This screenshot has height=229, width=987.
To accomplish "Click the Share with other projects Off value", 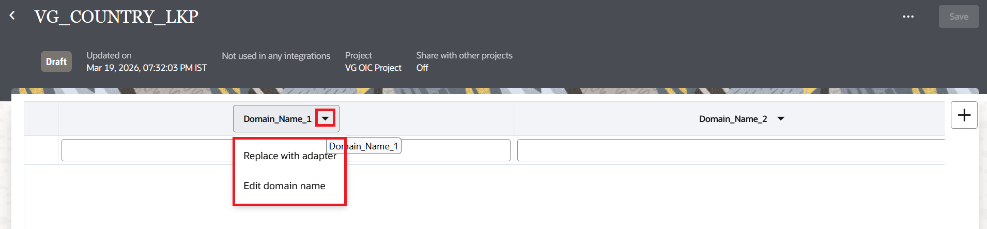I will 422,68.
